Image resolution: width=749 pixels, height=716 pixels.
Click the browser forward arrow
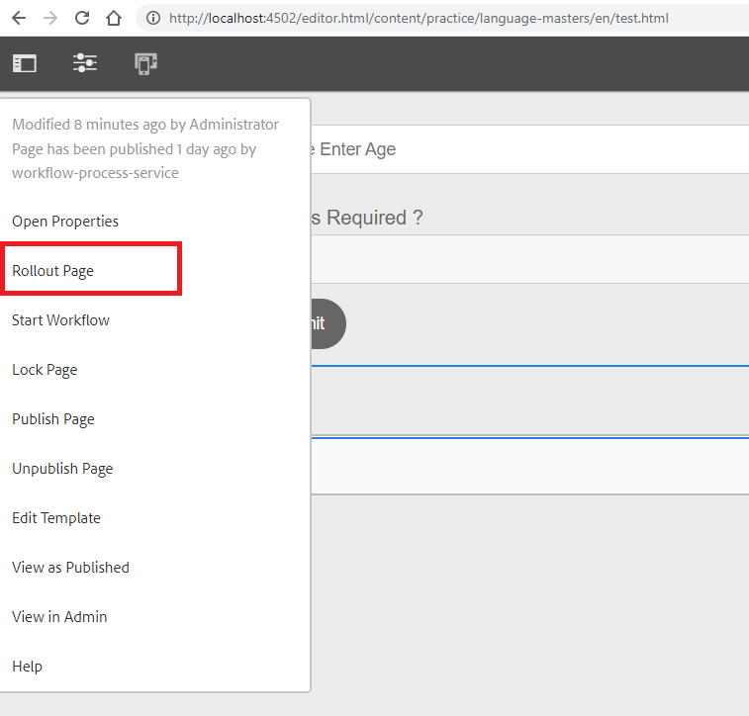click(50, 18)
